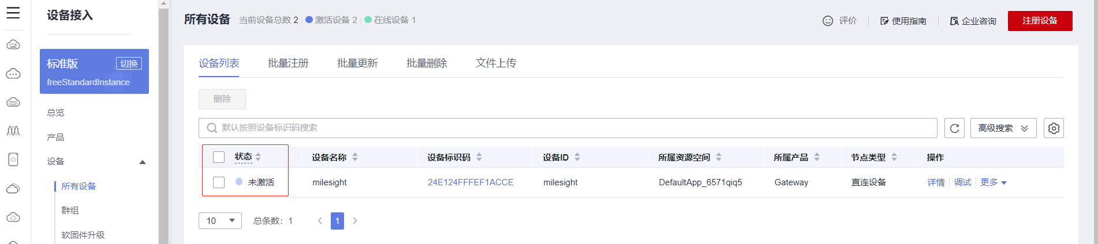Viewport: 1098px width, 244px height.
Task: Sort by 设备ID column arrows
Action: 577,157
